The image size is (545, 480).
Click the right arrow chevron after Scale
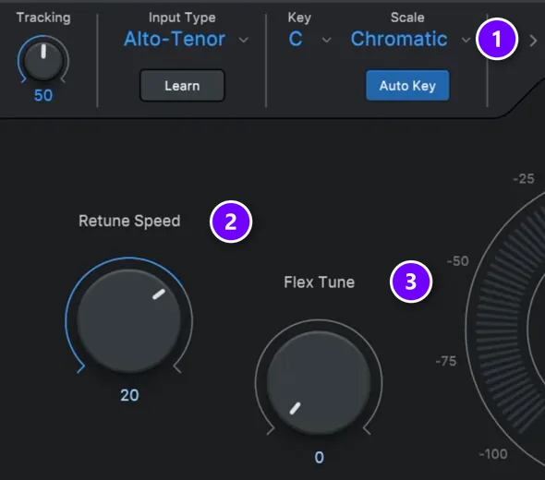coord(533,41)
